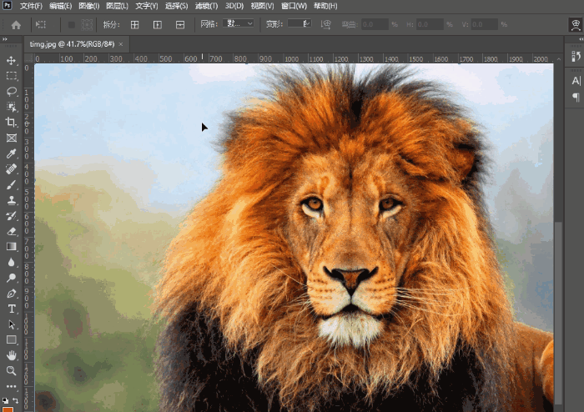Screen dimensions: 584x412
Task: Expand the collapsed tools panel arrows
Action: pos(4,39)
